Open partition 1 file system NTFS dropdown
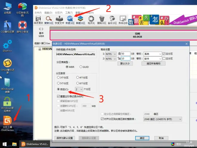Viewport: 197px width, 148px height. click(x=111, y=54)
